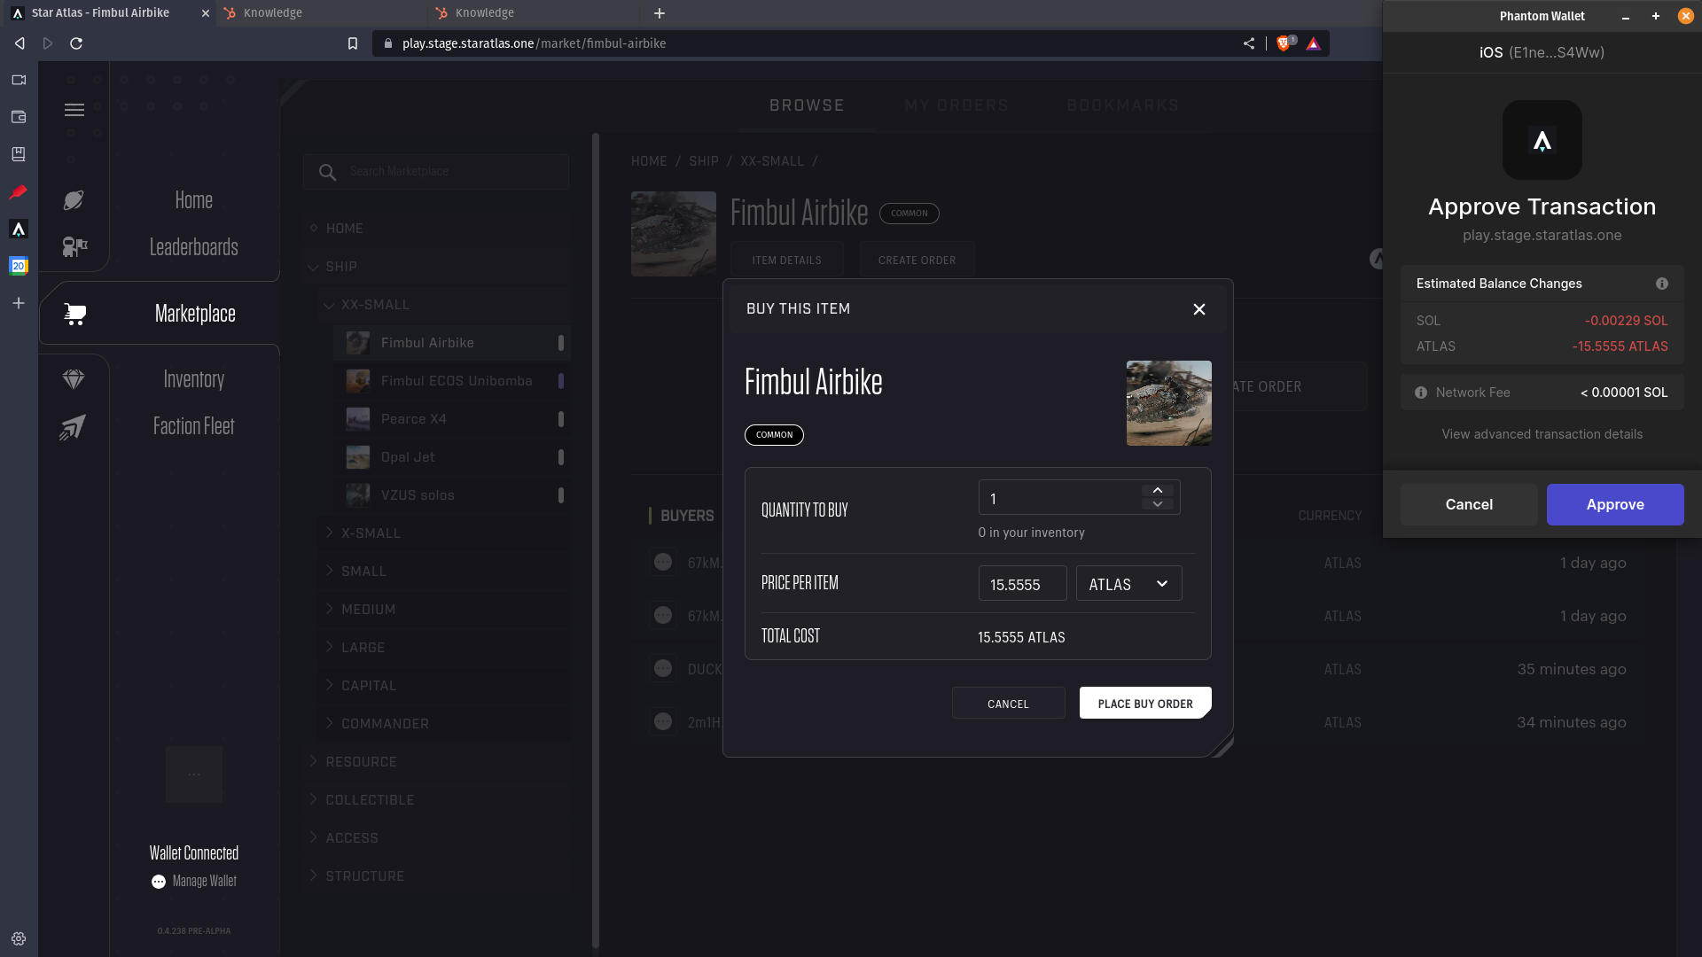Click the Marketplace cart icon
The height and width of the screenshot is (957, 1702).
click(x=74, y=314)
